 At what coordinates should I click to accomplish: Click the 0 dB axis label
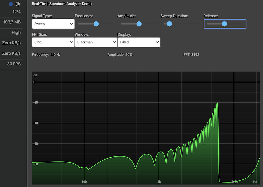[34, 82]
